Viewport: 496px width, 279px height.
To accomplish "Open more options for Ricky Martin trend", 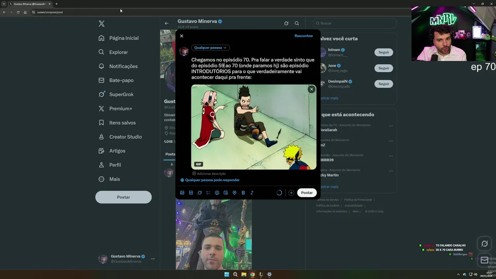I will click(391, 171).
